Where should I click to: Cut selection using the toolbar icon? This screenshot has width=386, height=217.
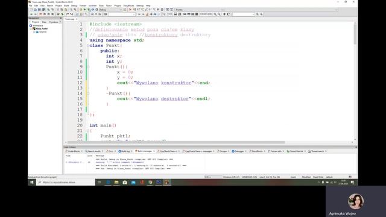tap(58, 10)
